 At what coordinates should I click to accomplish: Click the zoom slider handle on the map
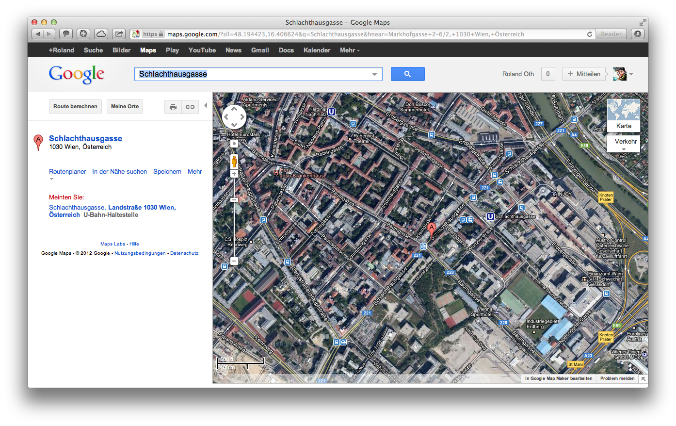[234, 200]
